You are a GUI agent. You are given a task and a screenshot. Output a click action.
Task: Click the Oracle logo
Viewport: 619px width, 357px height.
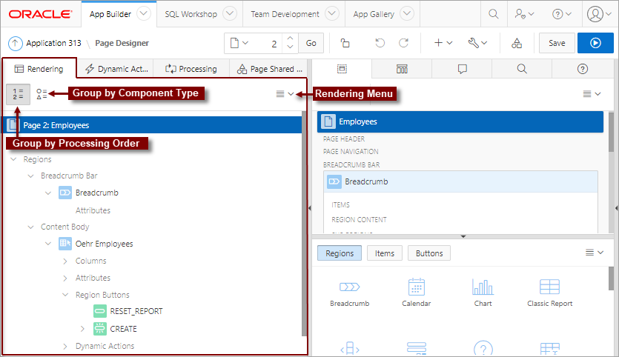click(x=40, y=14)
